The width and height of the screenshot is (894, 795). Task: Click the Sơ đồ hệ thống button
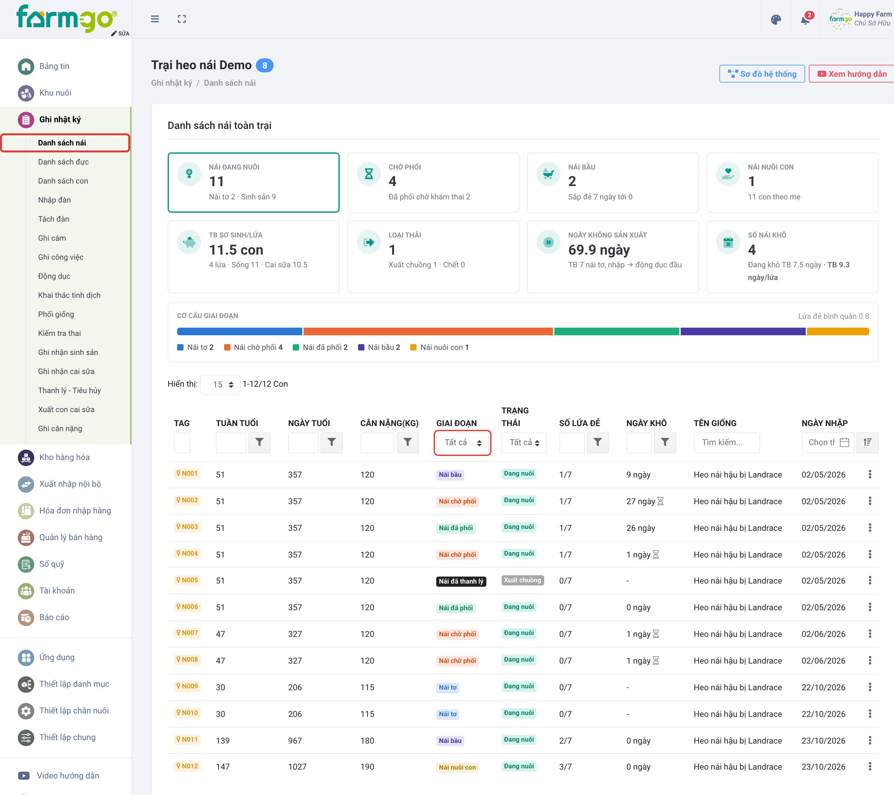coord(762,74)
